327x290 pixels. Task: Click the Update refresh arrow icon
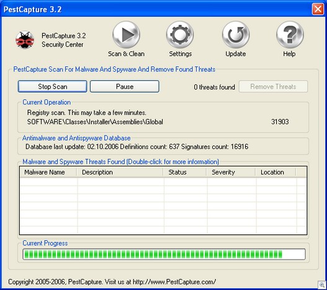(x=236, y=35)
